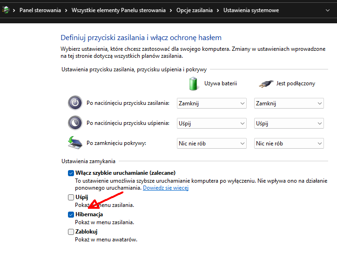Enable the Uśpij checkbox

tap(71, 197)
